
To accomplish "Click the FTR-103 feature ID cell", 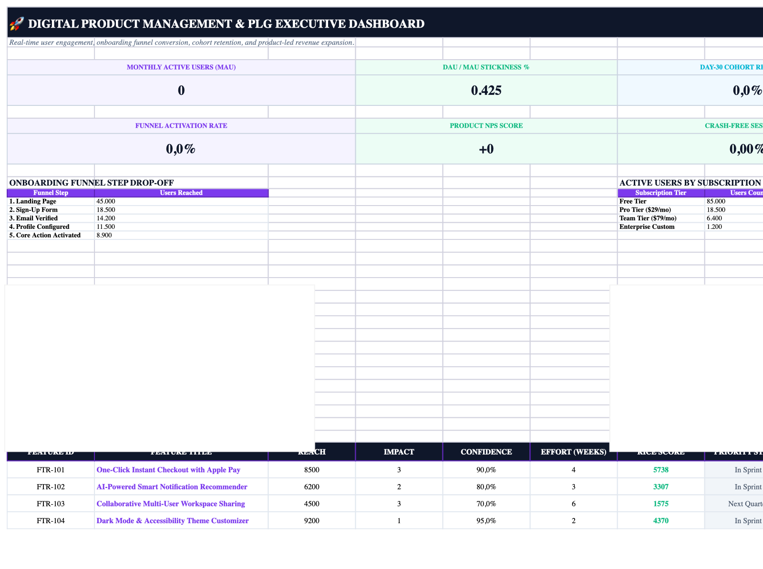I will pyautogui.click(x=51, y=504).
